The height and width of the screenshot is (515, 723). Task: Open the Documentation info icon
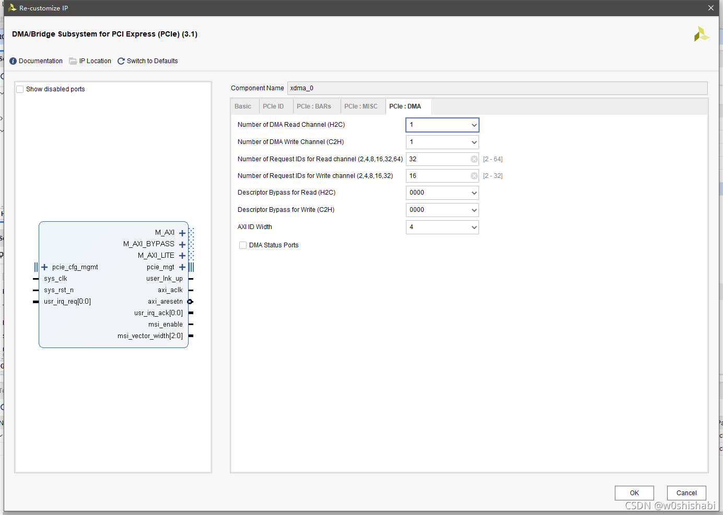click(x=13, y=61)
